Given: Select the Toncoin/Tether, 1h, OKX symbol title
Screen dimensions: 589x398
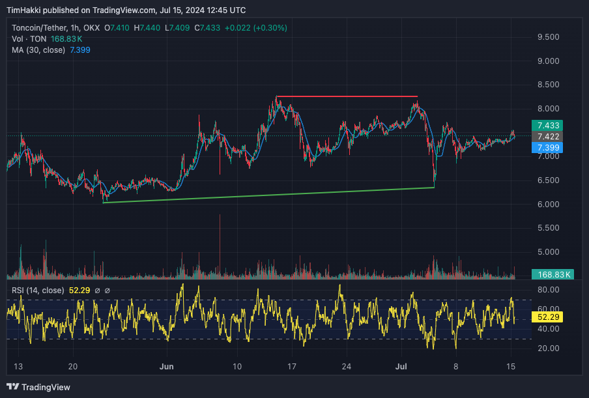Looking at the screenshot, I should point(56,28).
